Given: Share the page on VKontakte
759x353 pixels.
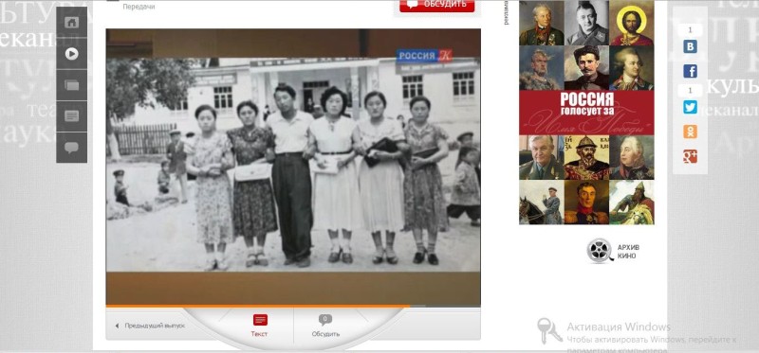Looking at the screenshot, I should [691, 46].
